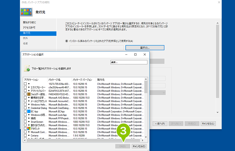Select the EC App checkbox

click(25, 111)
